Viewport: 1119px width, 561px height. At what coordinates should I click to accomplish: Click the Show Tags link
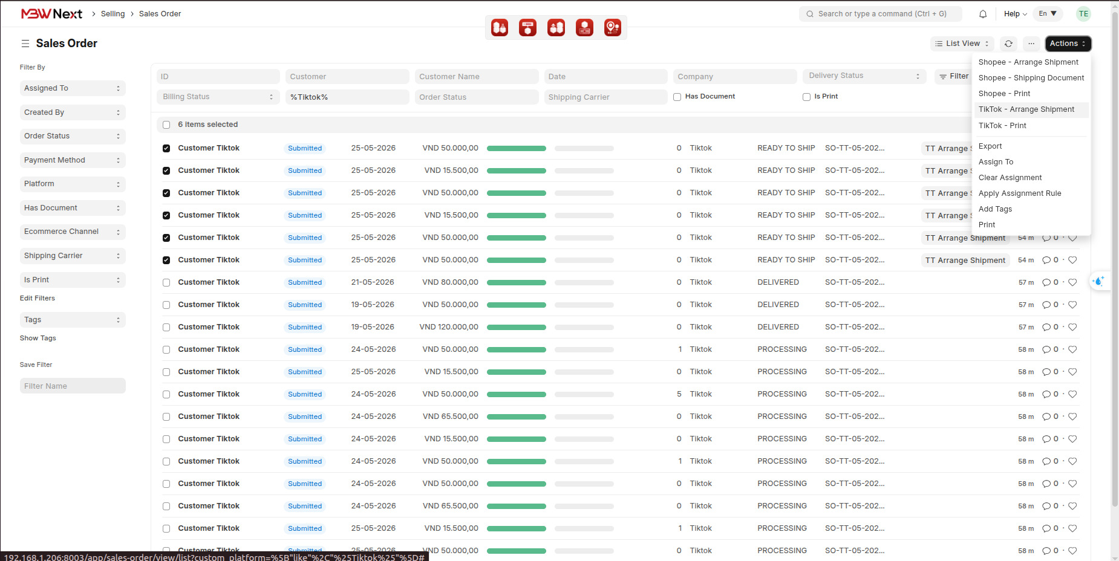pyautogui.click(x=38, y=338)
